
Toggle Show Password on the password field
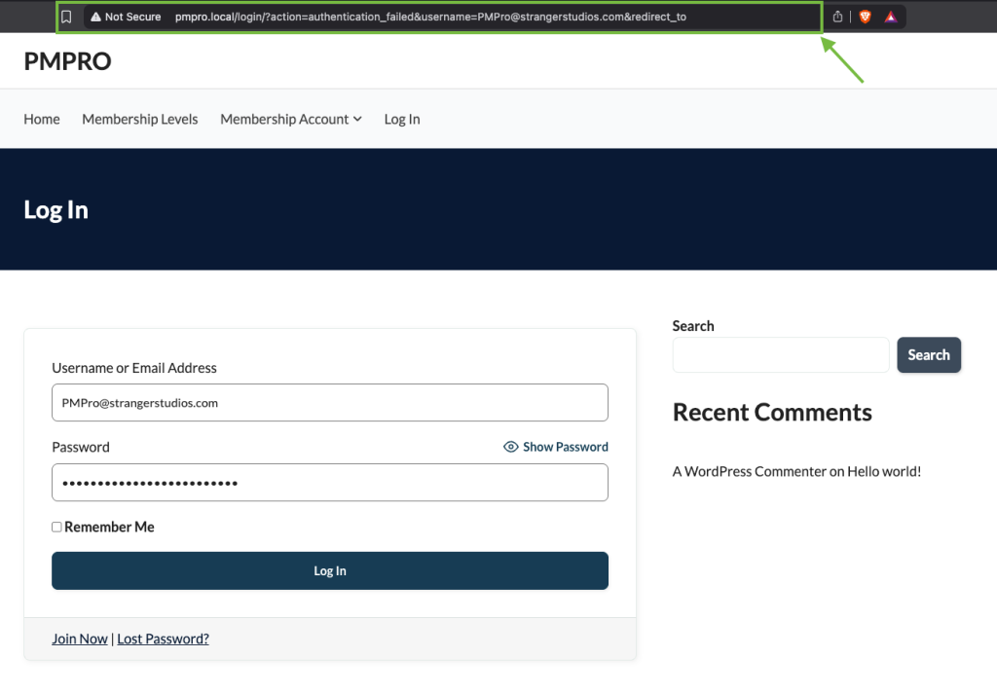click(x=555, y=447)
